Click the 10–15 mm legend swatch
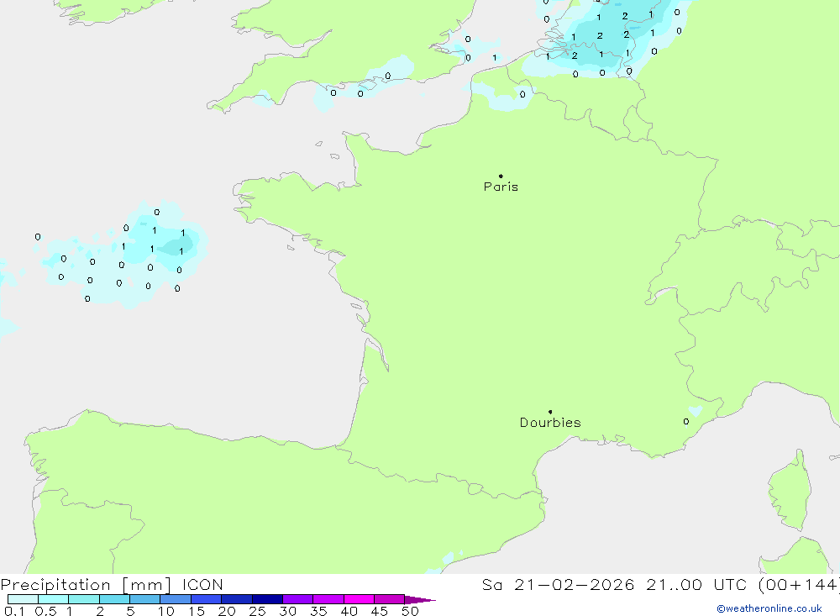Screen dimensions: 840x616 click(x=176, y=599)
